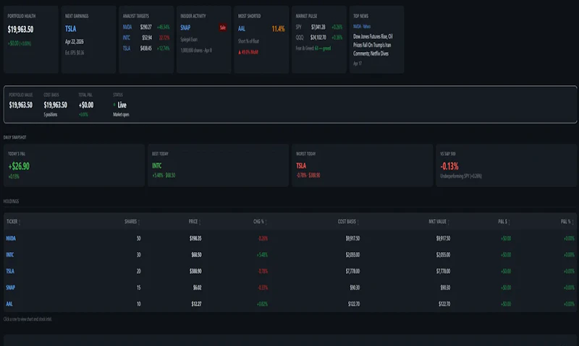This screenshot has height=346, width=579.
Task: Sort holdings by the Mkt Value column arrow
Action: [x=448, y=222]
